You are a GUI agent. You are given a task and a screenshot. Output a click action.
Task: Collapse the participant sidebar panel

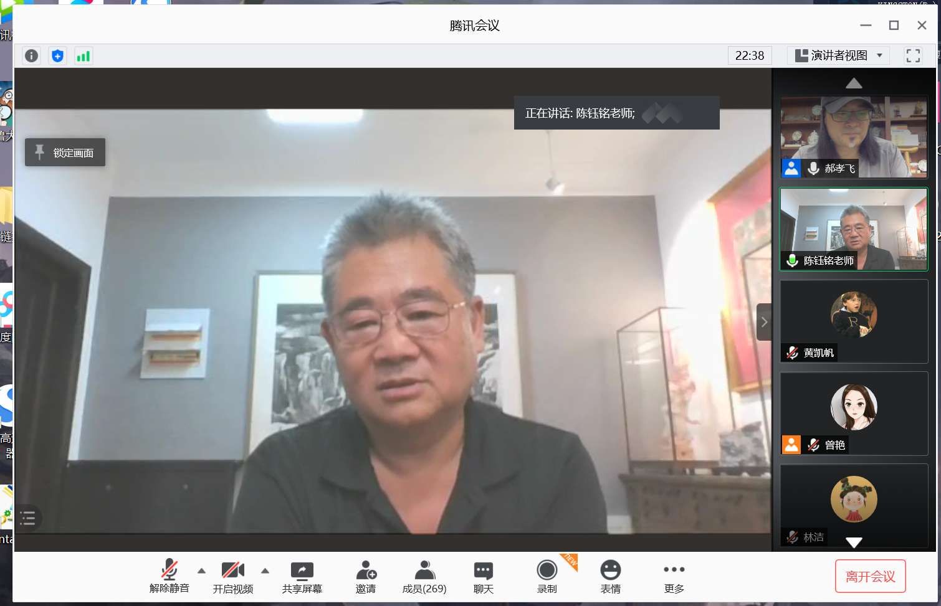764,322
